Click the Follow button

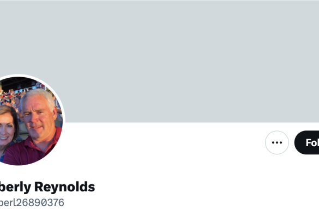307,142
